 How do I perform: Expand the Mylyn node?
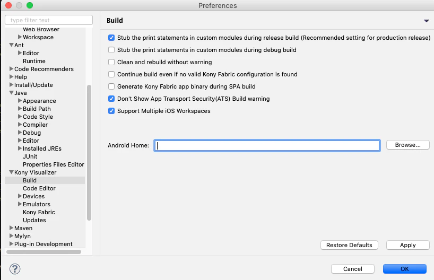[11, 236]
